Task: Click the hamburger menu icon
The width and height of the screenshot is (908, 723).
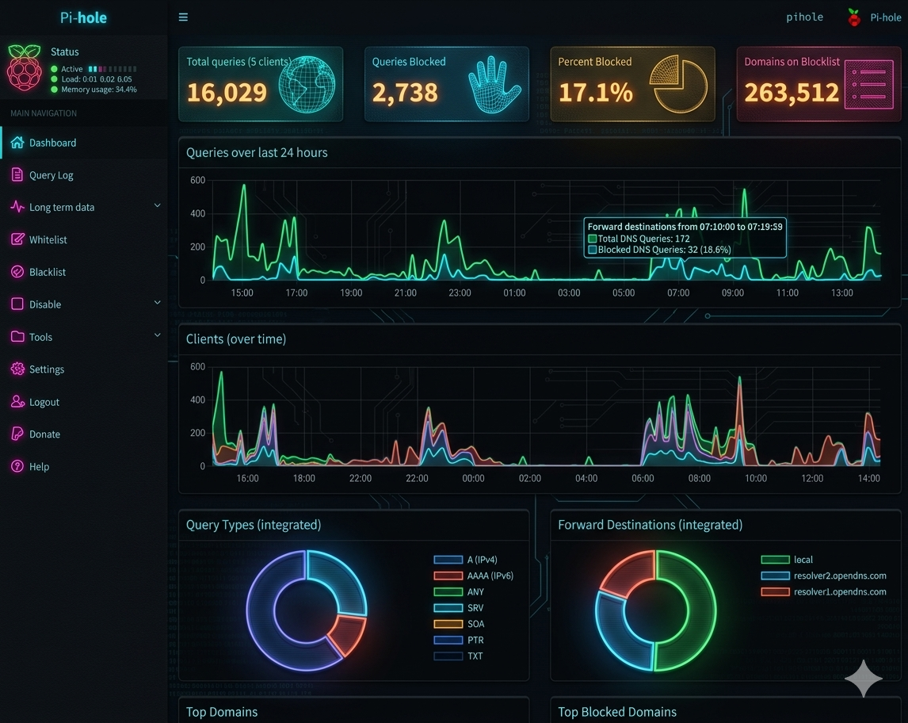Action: [x=183, y=17]
